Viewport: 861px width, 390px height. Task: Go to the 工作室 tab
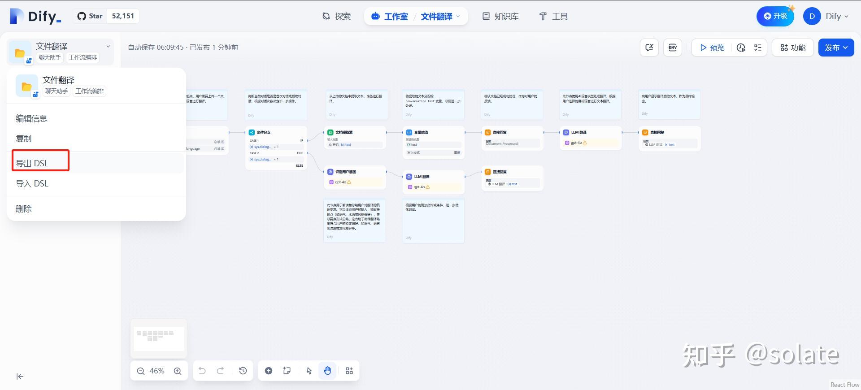[390, 17]
